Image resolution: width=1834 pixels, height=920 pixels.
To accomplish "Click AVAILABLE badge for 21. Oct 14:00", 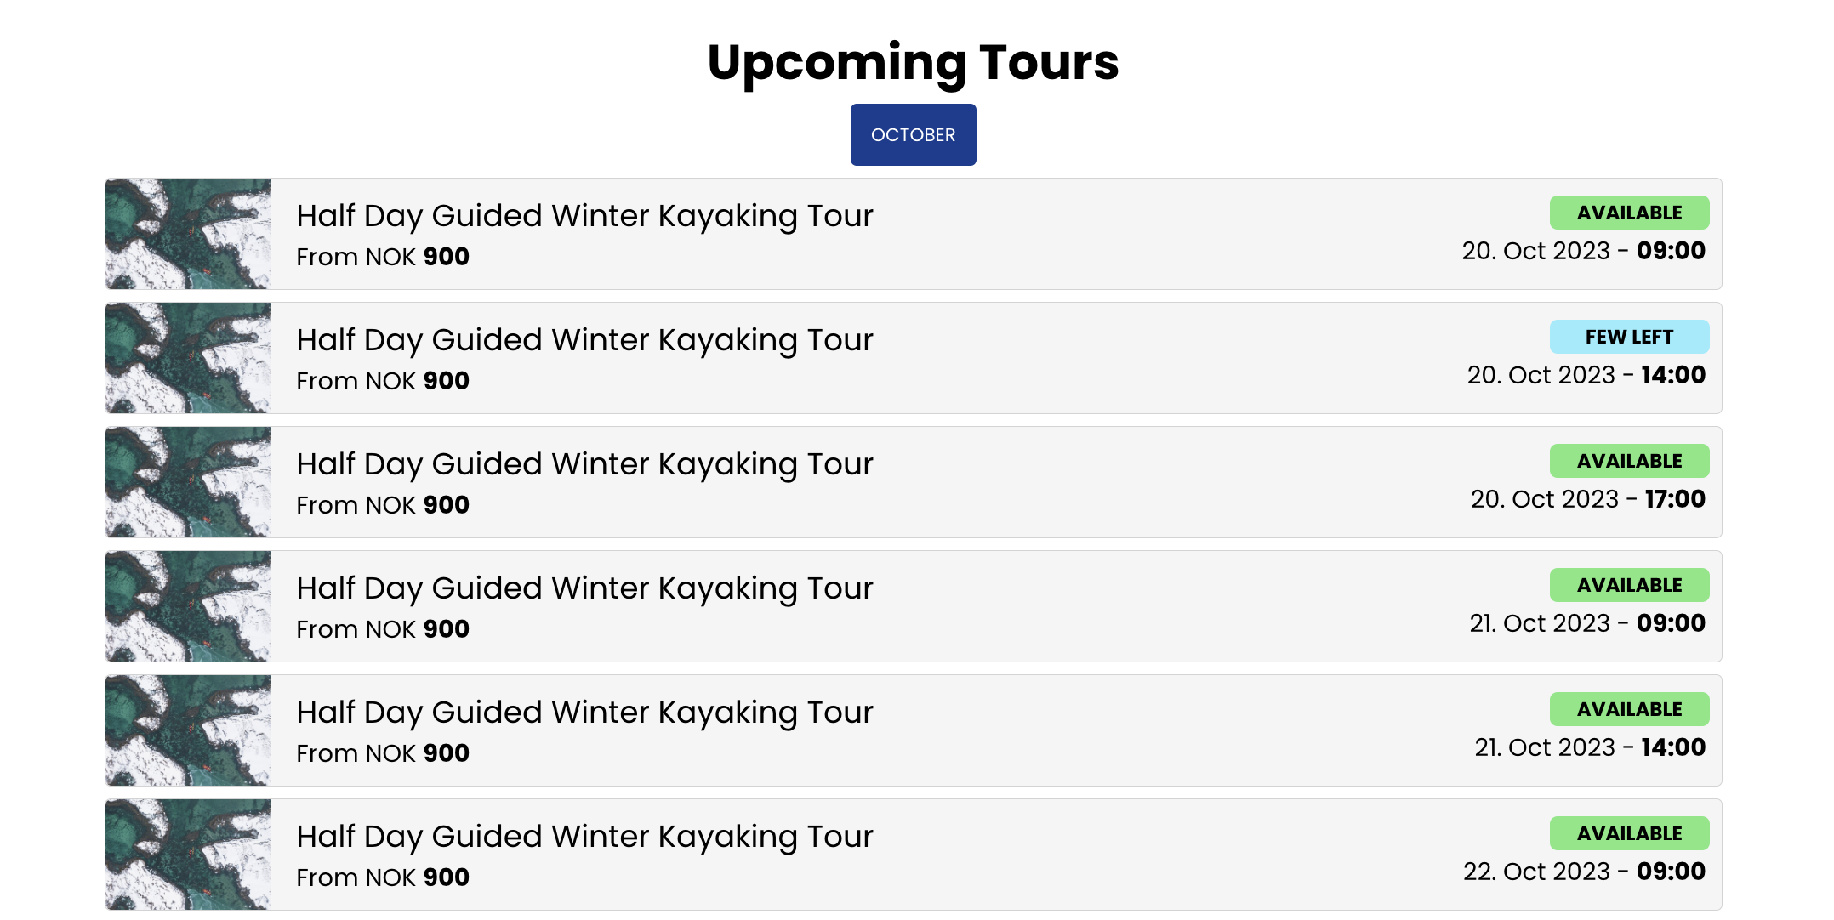I will [1629, 709].
